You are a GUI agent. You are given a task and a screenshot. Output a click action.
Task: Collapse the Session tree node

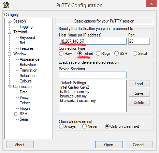[9, 21]
